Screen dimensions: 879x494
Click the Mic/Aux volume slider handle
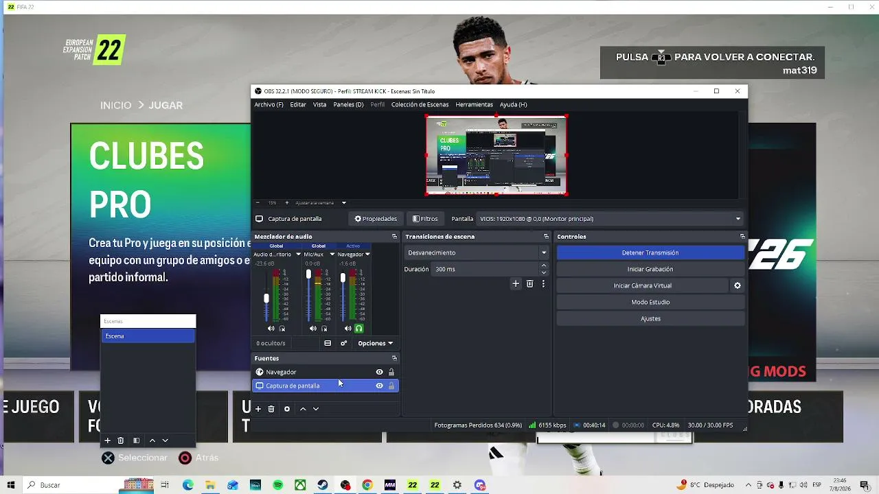coord(308,274)
